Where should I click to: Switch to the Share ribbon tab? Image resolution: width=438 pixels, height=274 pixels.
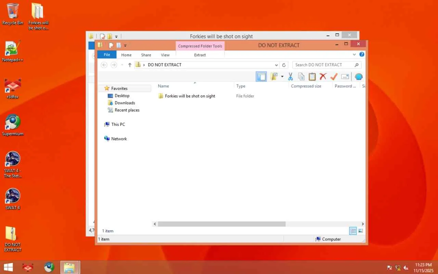[x=146, y=55]
